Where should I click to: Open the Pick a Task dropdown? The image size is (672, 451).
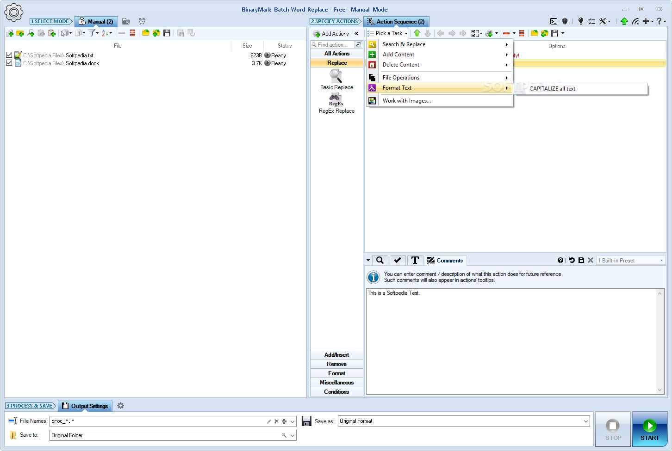tap(388, 33)
